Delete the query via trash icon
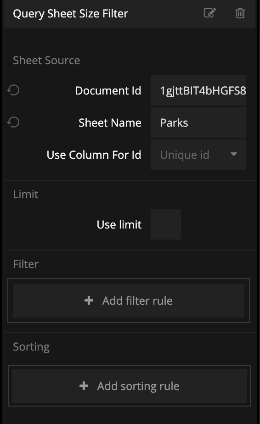 (240, 13)
